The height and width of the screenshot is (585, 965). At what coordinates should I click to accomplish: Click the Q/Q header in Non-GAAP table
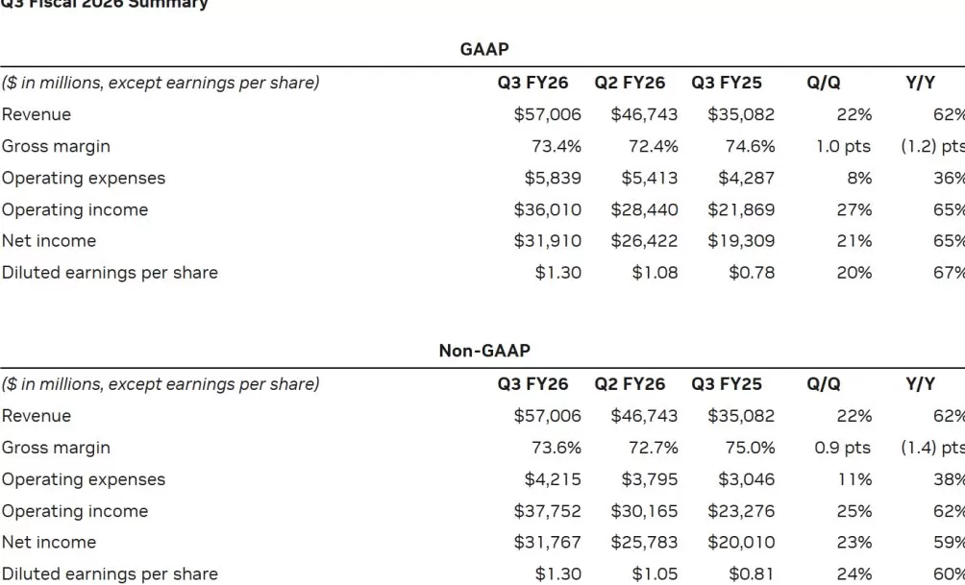824,384
